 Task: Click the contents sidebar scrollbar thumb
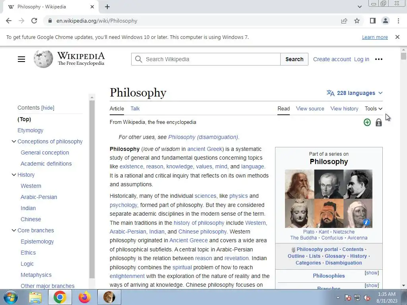tap(92, 189)
